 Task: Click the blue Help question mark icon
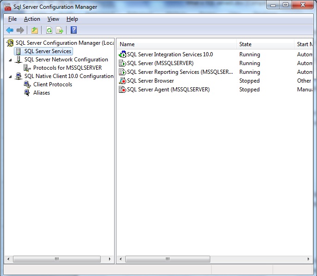73,30
